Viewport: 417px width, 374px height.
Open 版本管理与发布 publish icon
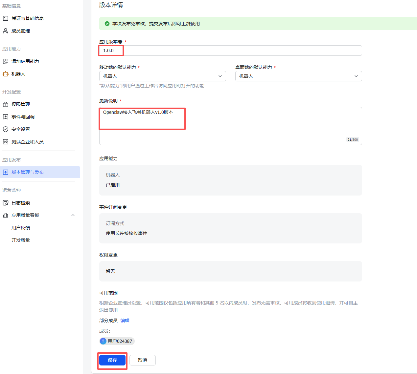(x=5, y=172)
